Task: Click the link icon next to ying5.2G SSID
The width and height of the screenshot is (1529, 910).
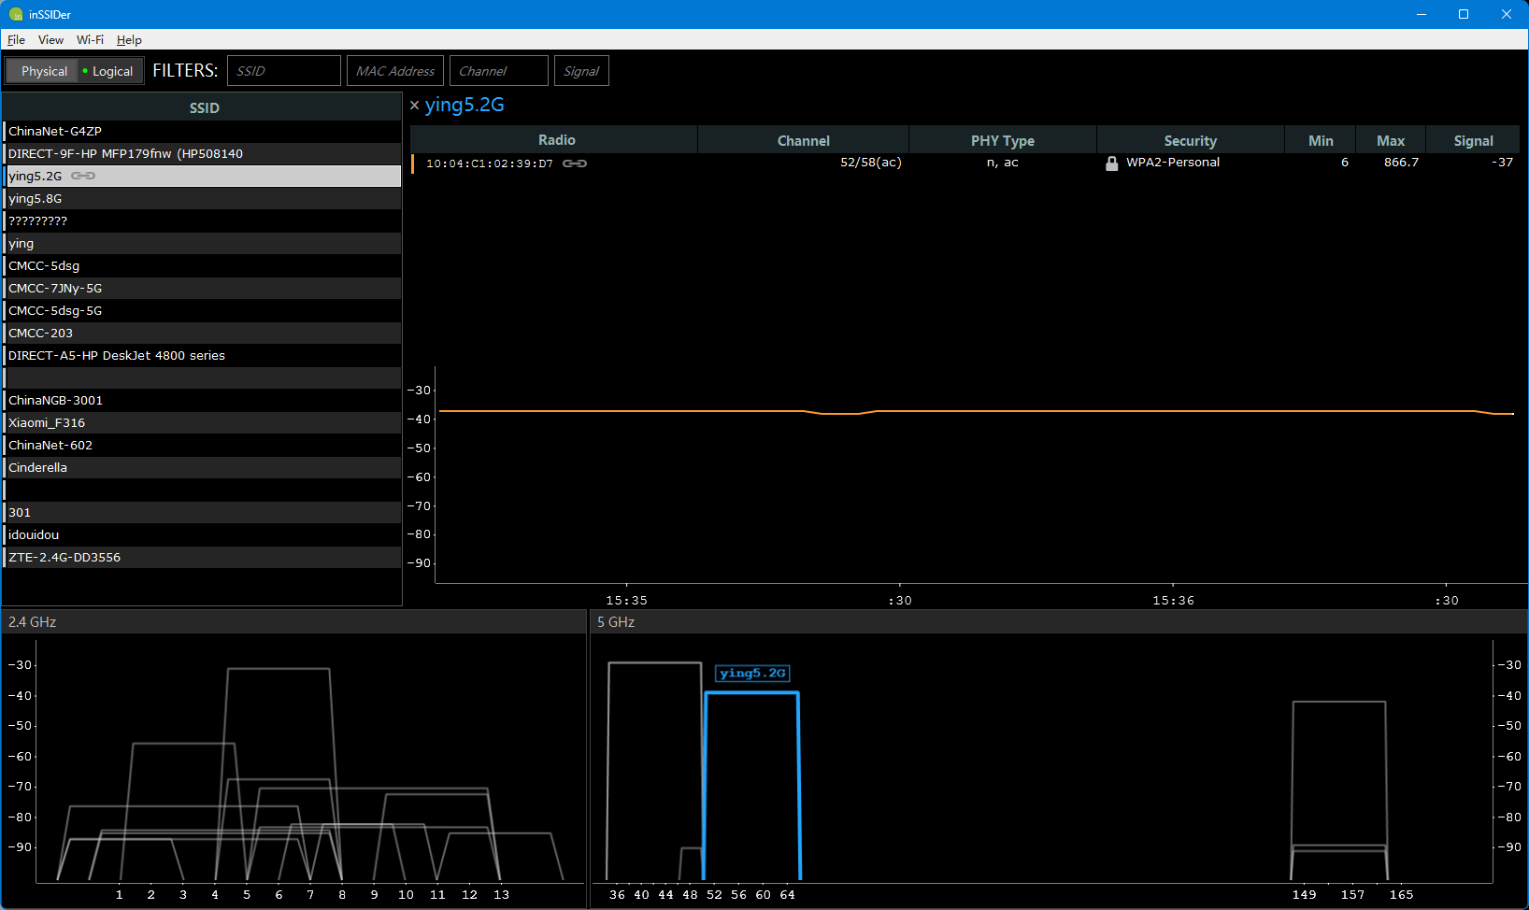Action: pos(83,176)
